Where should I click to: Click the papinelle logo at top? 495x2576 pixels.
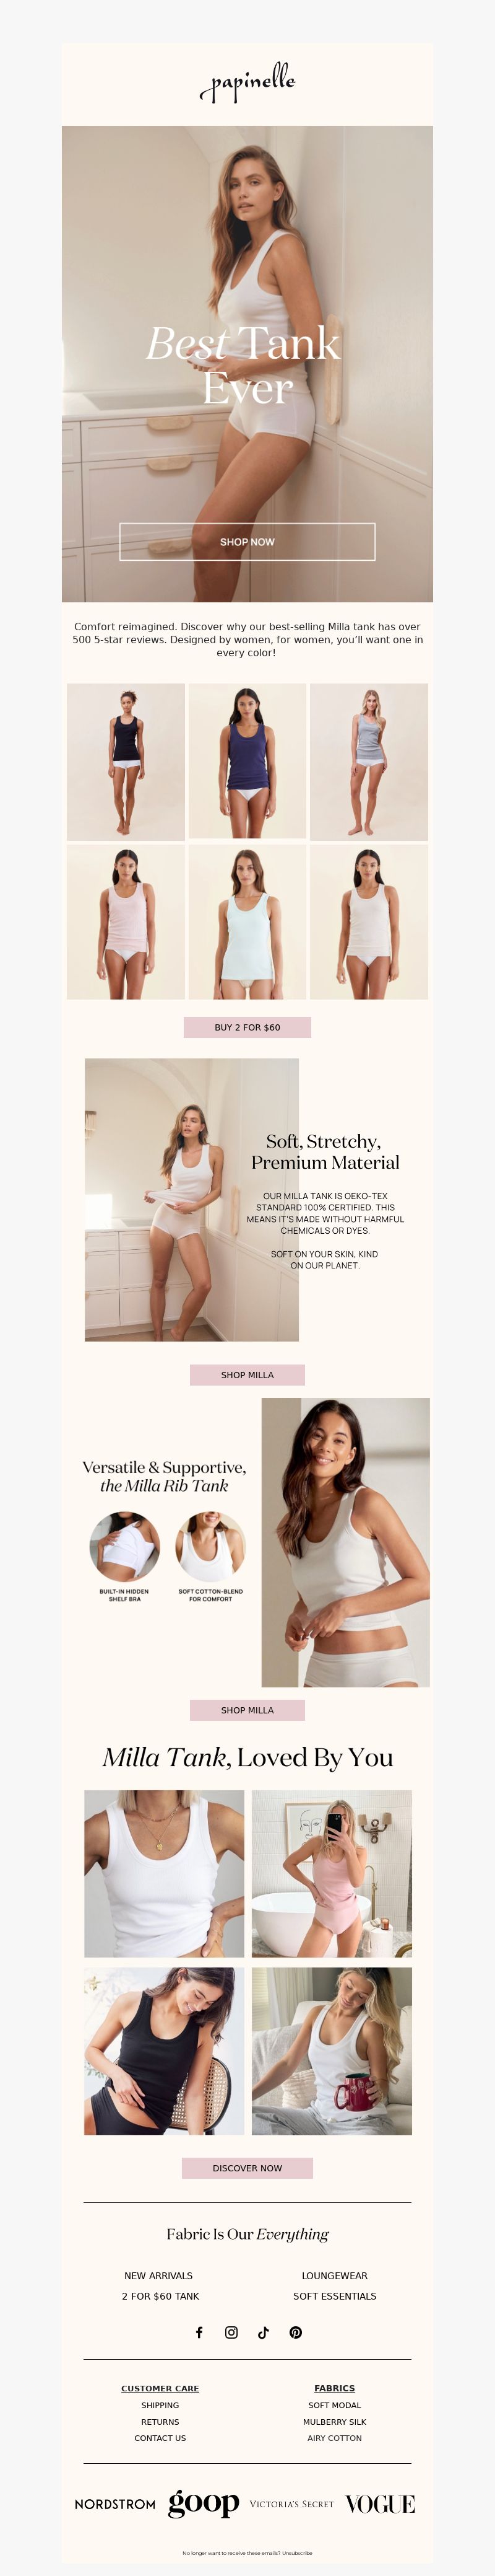pyautogui.click(x=247, y=83)
